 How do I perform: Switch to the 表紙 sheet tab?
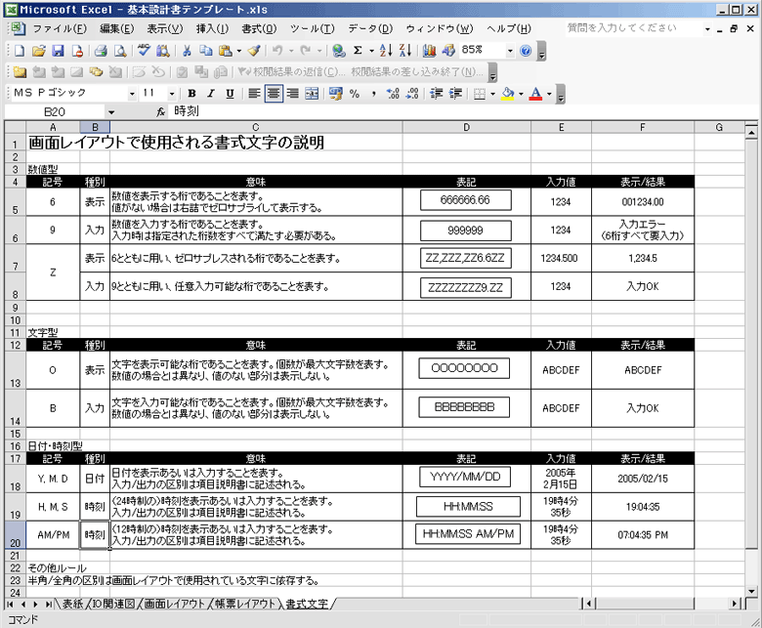click(x=73, y=604)
